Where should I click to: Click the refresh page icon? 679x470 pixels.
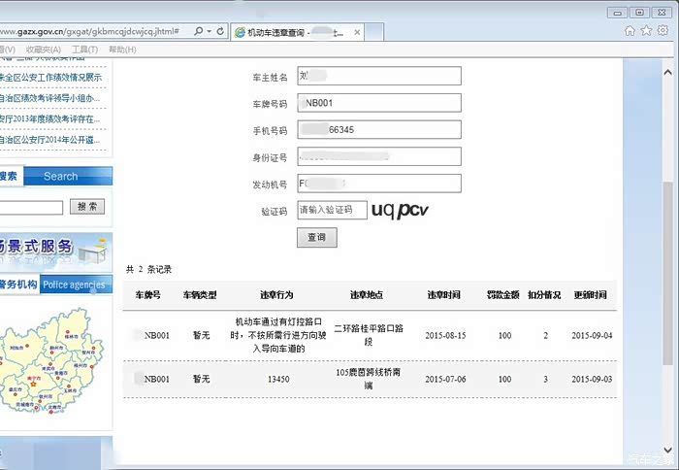click(221, 31)
